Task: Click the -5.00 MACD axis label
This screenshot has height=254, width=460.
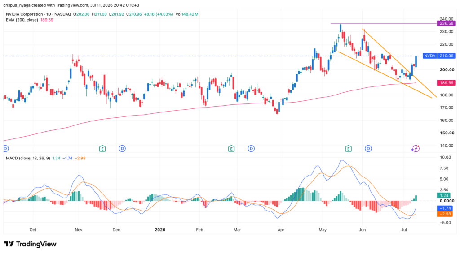Action: 444,223
